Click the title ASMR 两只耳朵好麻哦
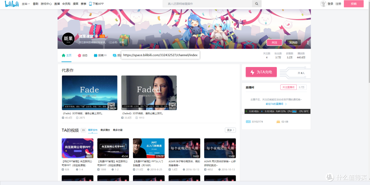 (220, 163)
